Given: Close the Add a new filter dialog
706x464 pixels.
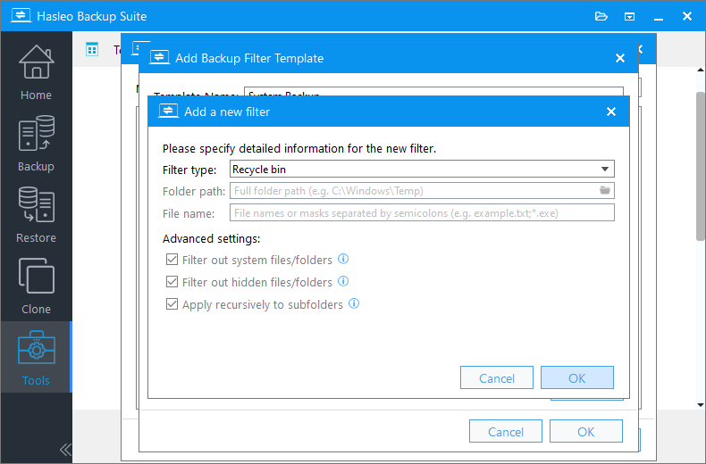Looking at the screenshot, I should click(611, 112).
